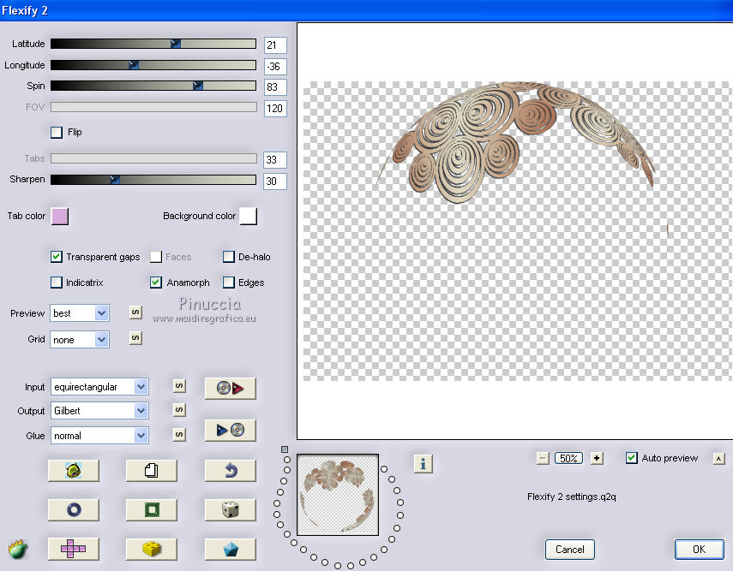Click the Spin slider track
This screenshot has height=571, width=733.
pos(153,86)
